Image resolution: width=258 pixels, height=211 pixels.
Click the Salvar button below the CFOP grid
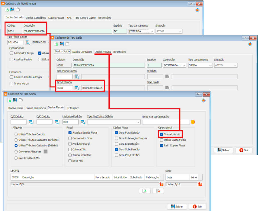click(x=176, y=206)
